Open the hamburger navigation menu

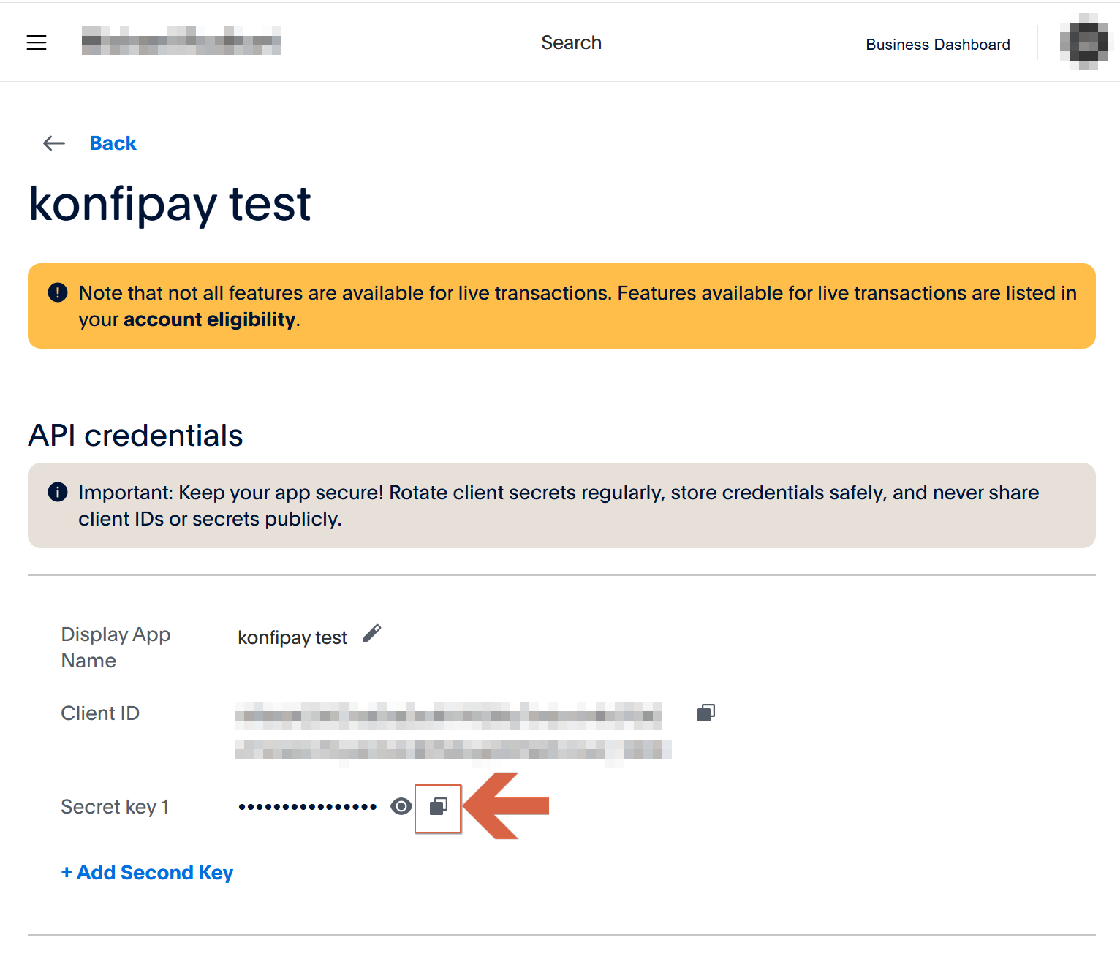[37, 42]
